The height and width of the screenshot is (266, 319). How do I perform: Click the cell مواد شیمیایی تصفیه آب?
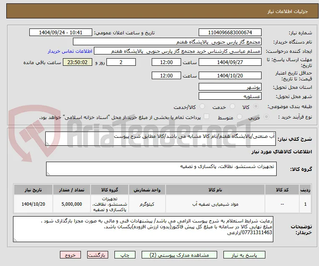[215, 204]
